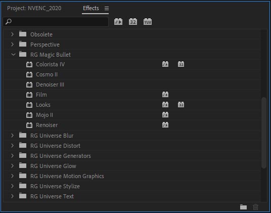This screenshot has height=213, width=271.
Task: Filter by 32-bit Color effects icon
Action: click(133, 22)
